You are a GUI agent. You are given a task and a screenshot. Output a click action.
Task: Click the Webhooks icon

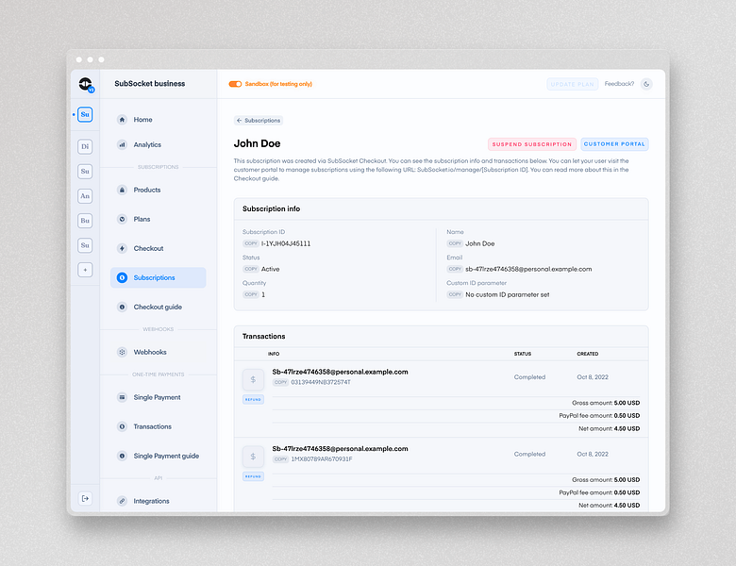click(x=122, y=352)
